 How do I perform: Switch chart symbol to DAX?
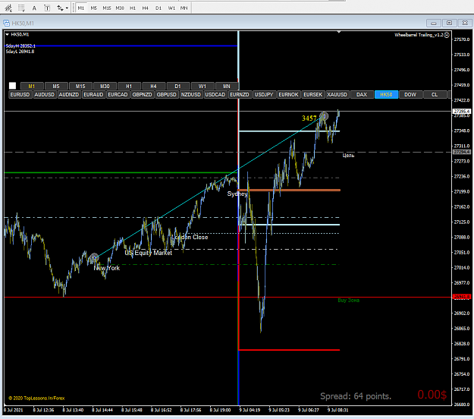(x=362, y=95)
